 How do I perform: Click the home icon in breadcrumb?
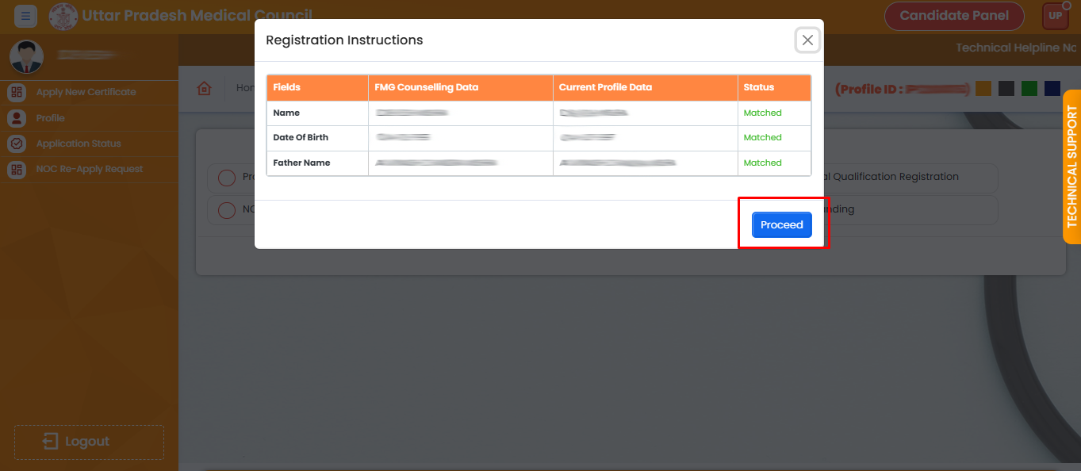tap(205, 88)
